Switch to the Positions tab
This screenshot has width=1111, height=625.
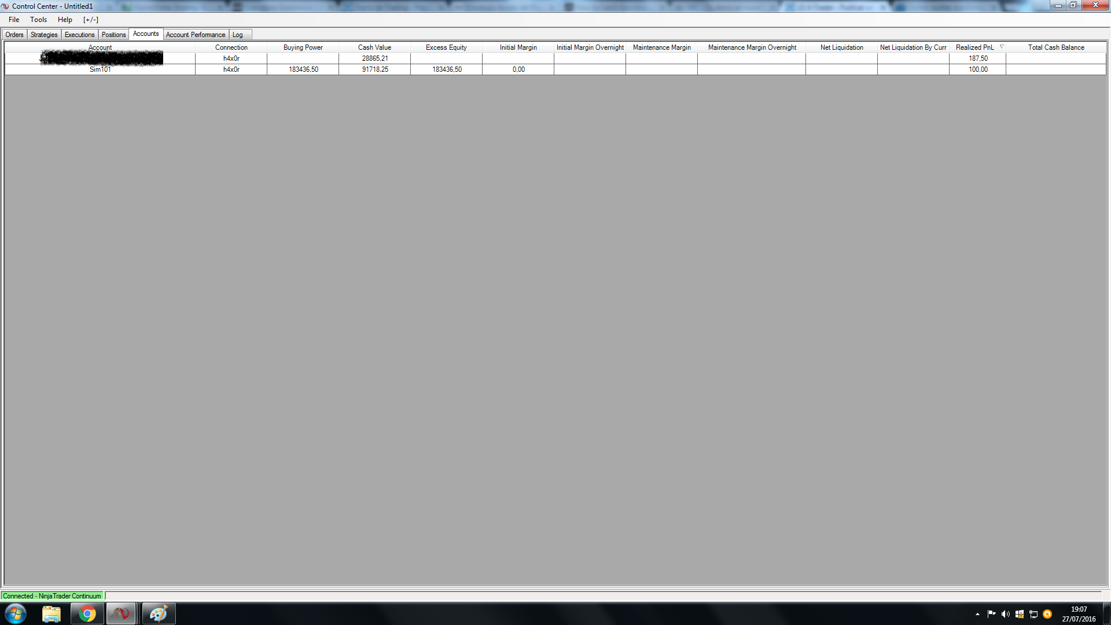point(113,35)
